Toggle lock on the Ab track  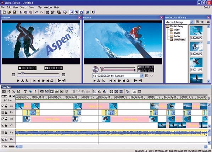pos(6,139)
